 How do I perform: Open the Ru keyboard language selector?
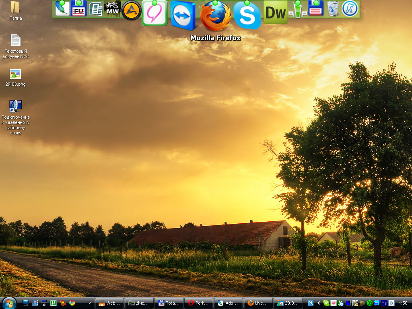(x=384, y=303)
